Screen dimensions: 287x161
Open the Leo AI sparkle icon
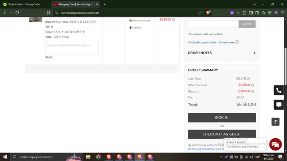(264, 13)
